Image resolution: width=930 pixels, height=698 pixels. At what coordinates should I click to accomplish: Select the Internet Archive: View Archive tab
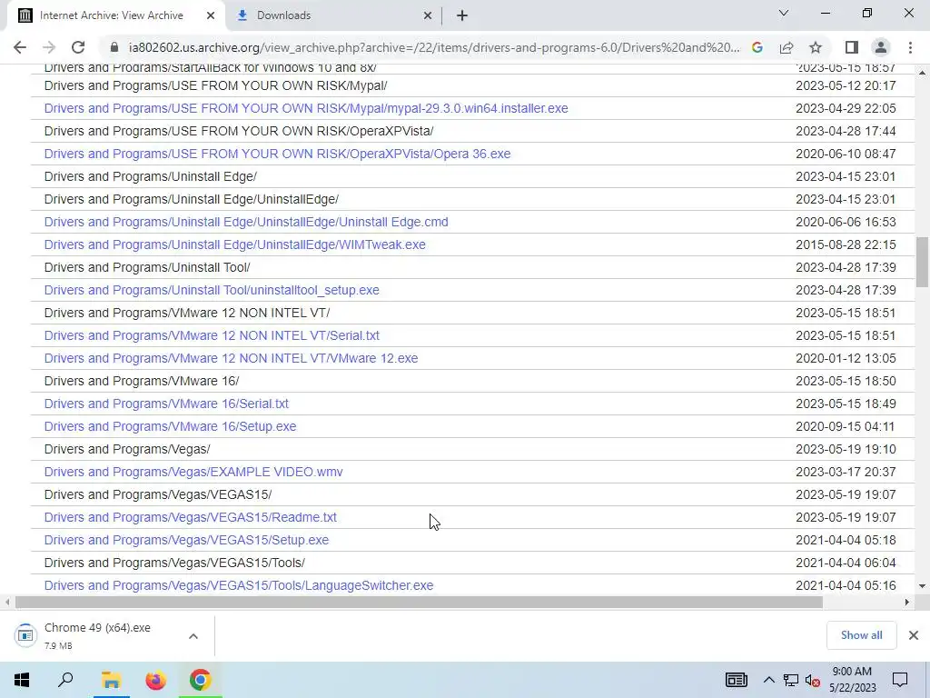click(x=112, y=15)
